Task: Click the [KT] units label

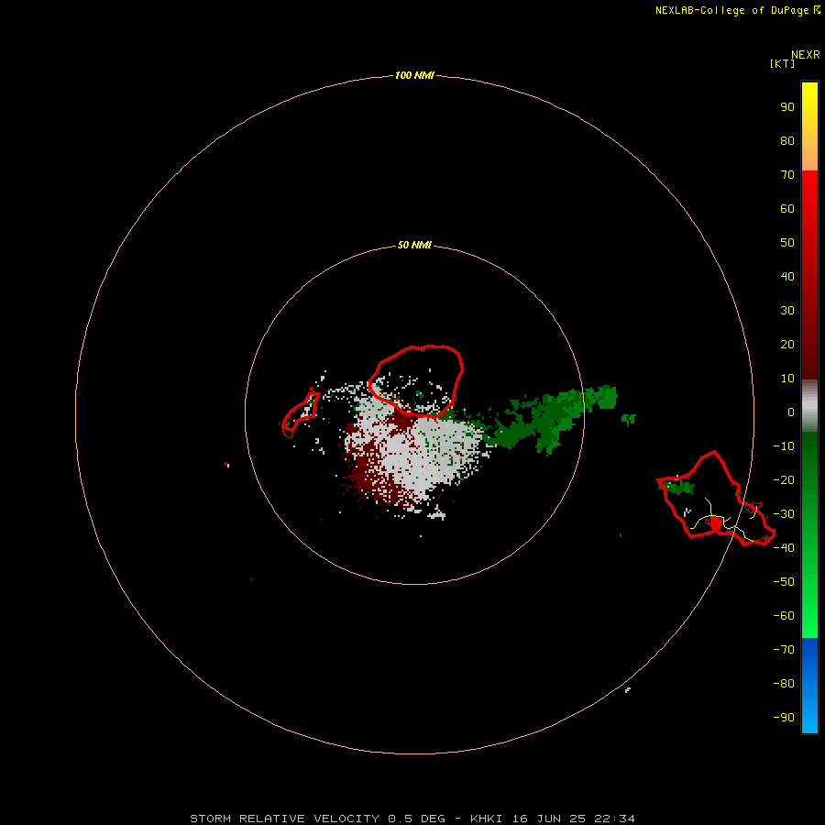Action: tap(782, 63)
